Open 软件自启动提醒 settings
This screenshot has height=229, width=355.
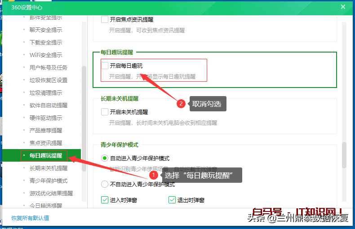49,106
